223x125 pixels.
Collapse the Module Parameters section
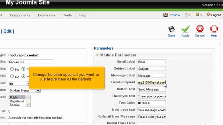coord(98,55)
